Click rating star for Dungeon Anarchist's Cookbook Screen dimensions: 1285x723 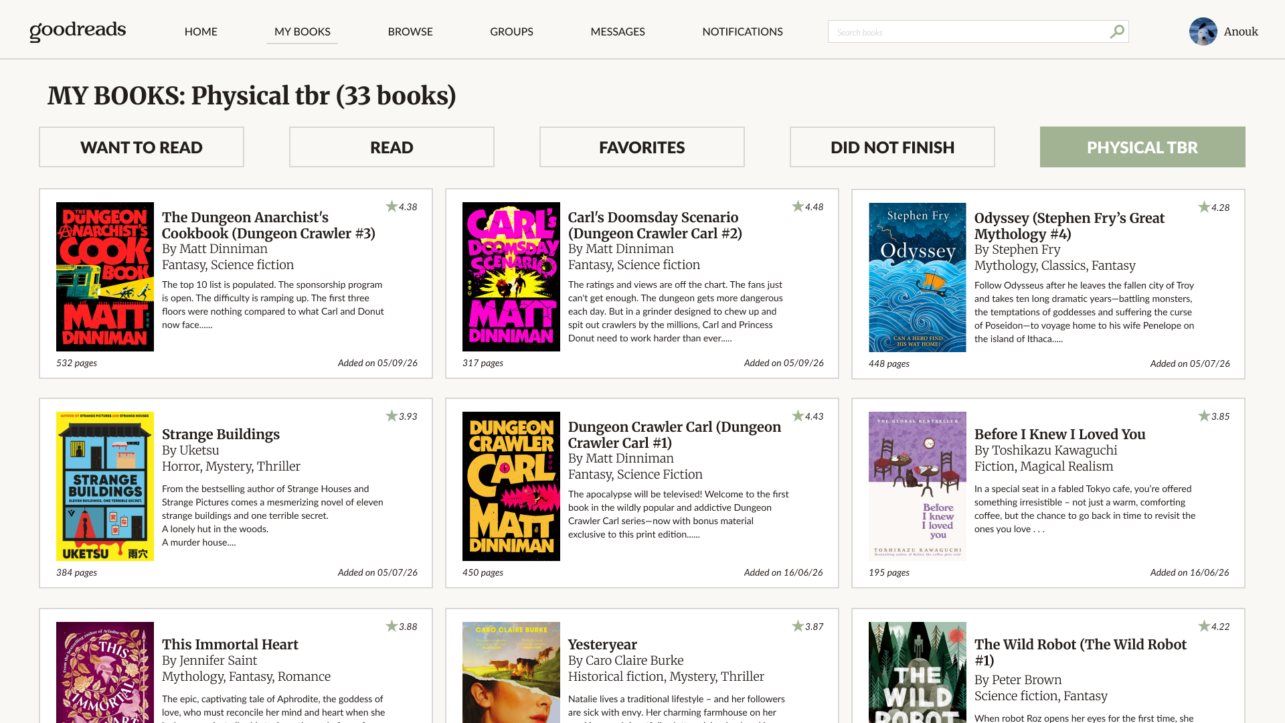[x=392, y=206]
